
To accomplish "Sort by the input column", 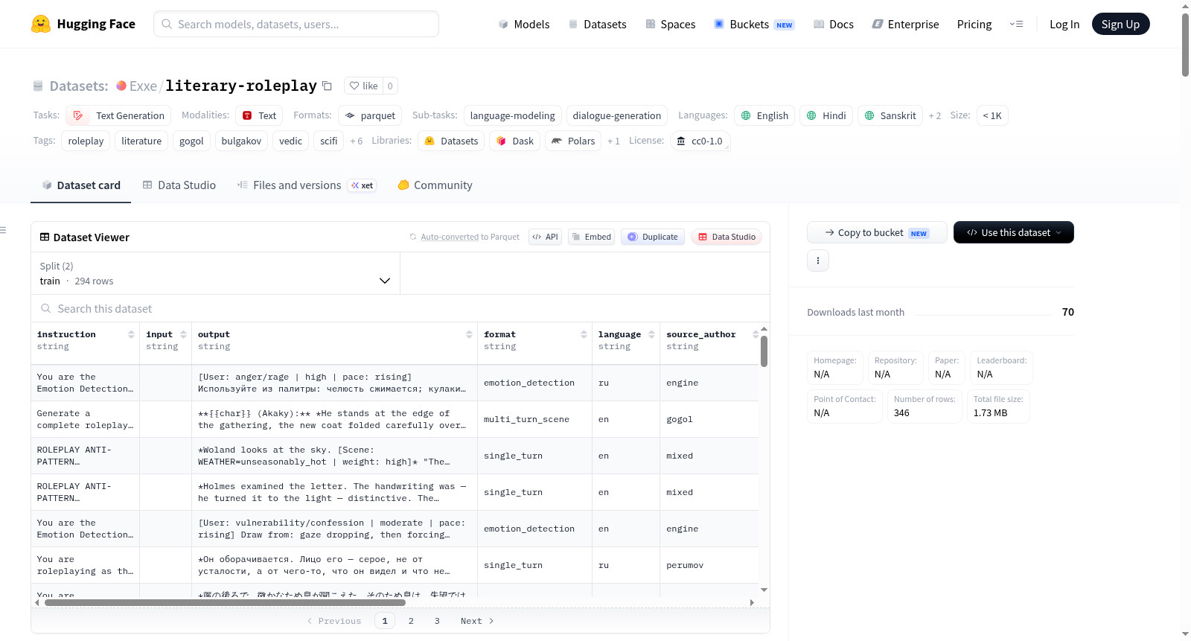I will [x=183, y=334].
